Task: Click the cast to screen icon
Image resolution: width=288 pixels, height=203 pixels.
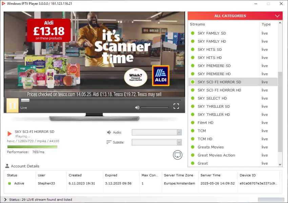Action: [178, 155]
